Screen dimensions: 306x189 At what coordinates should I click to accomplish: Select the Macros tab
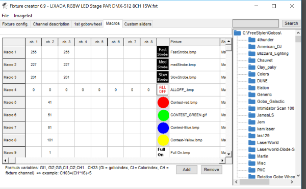click(113, 23)
